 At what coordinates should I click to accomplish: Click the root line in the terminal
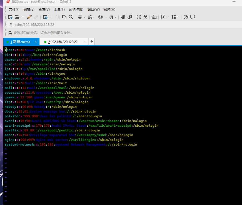tap(35, 50)
